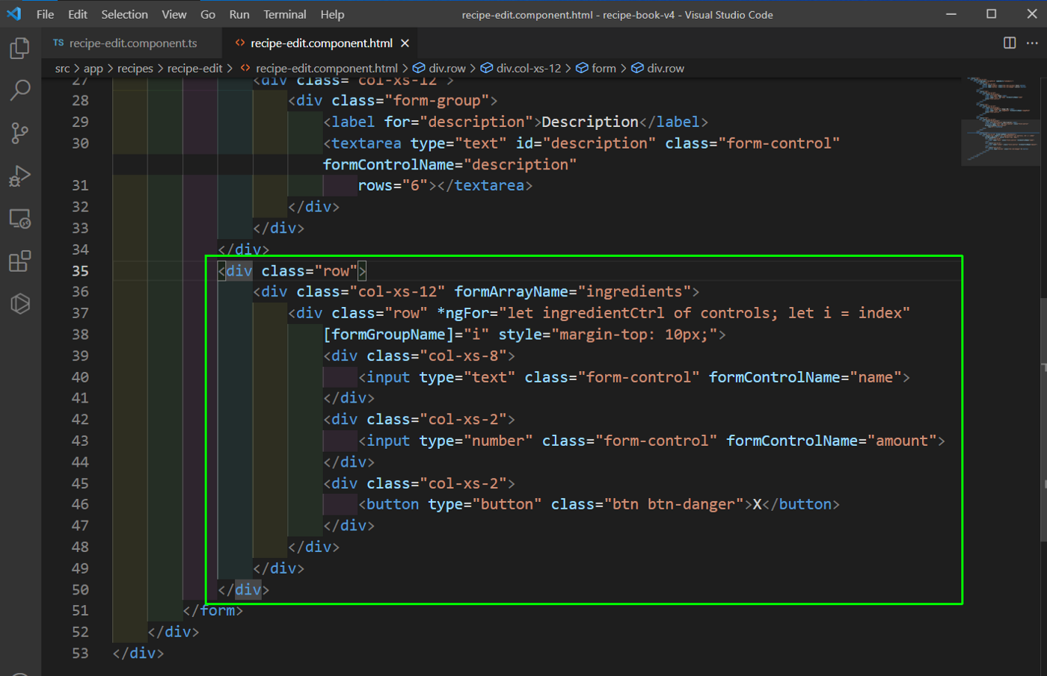Open the Explorer view in activity bar
The width and height of the screenshot is (1047, 676).
coord(20,49)
